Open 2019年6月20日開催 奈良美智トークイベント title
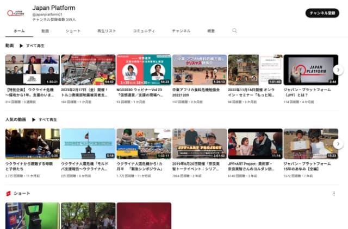 (x=196, y=167)
